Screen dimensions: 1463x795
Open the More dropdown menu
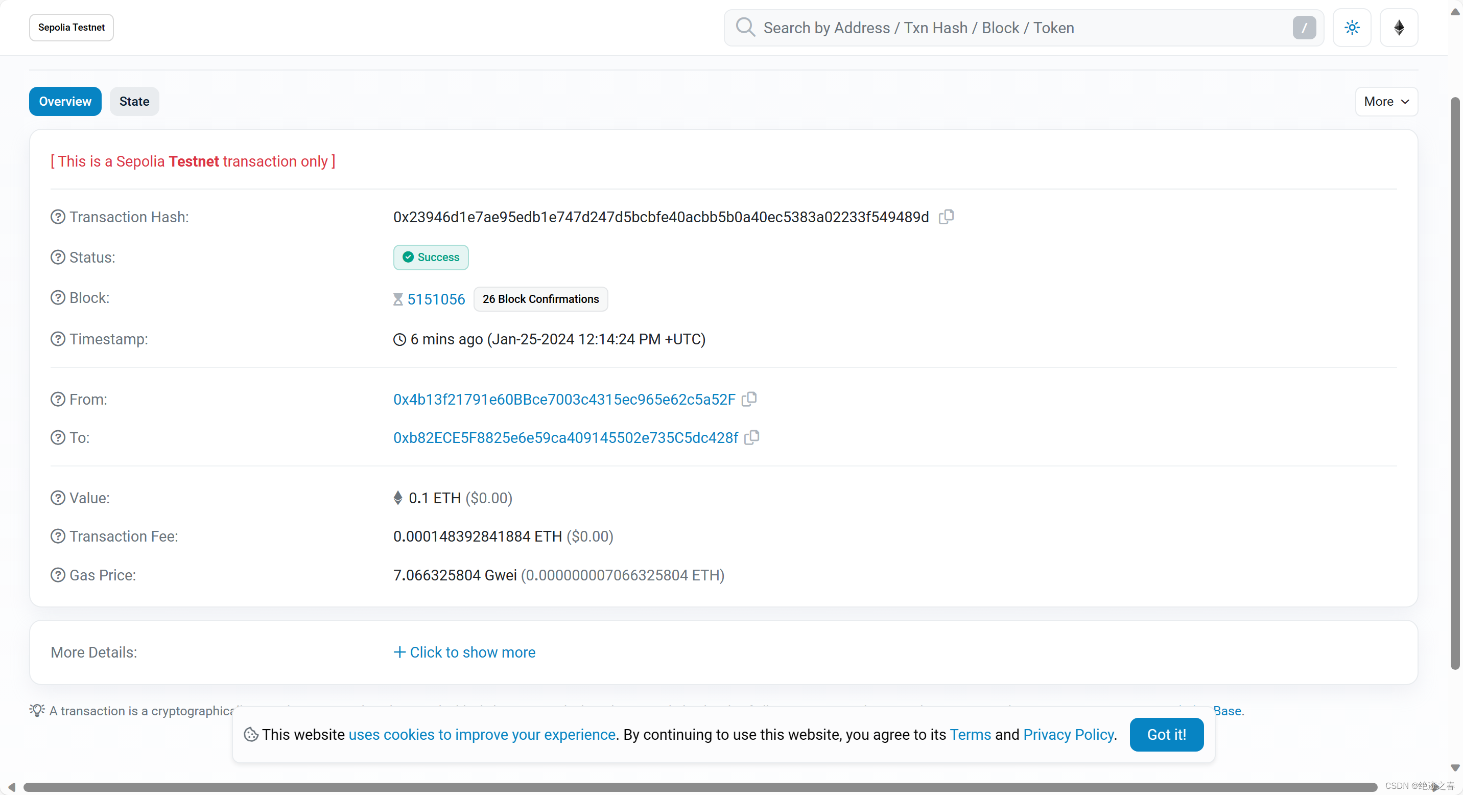[x=1386, y=102]
